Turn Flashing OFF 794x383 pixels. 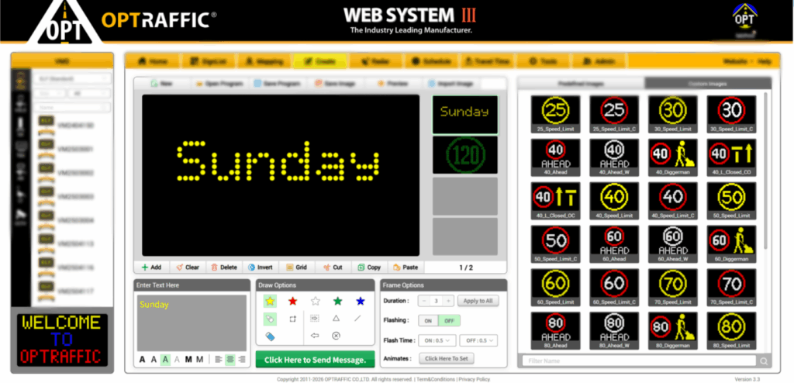[x=449, y=321]
